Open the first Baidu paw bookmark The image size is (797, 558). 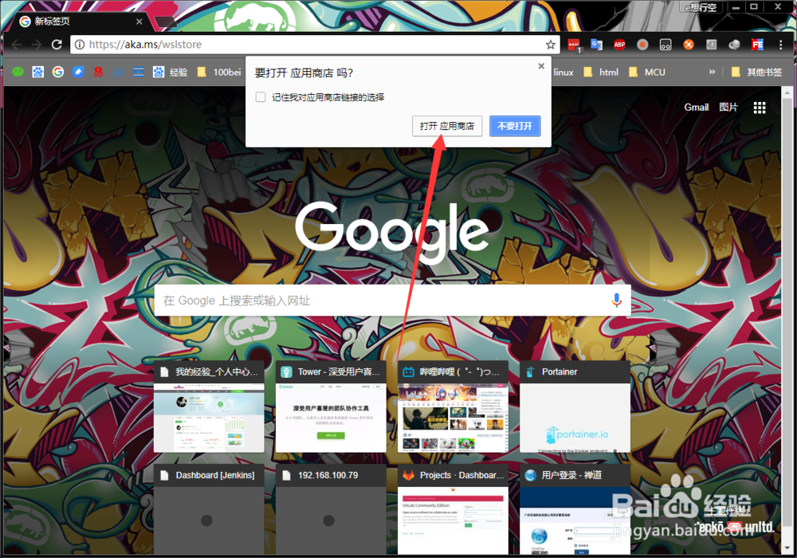[x=38, y=73]
